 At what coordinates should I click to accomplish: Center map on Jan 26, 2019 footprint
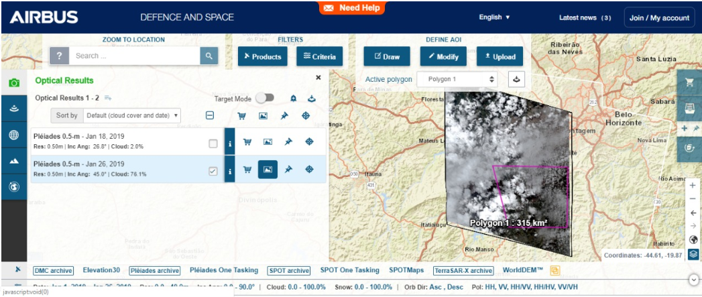tap(309, 170)
